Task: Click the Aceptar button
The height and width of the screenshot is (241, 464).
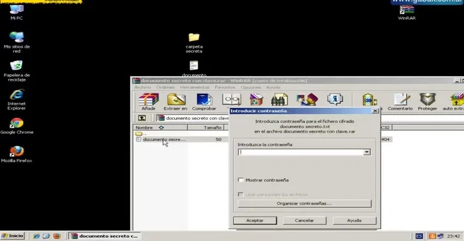Action: pos(255,220)
